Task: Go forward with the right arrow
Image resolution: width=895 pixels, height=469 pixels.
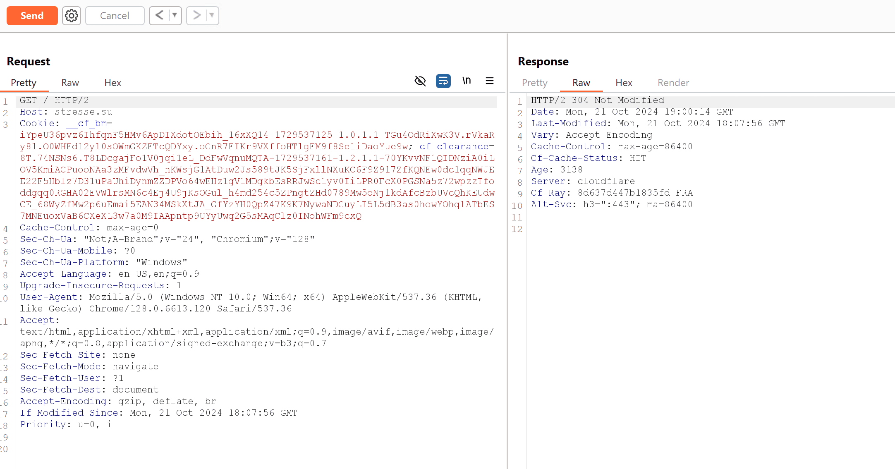Action: 196,16
